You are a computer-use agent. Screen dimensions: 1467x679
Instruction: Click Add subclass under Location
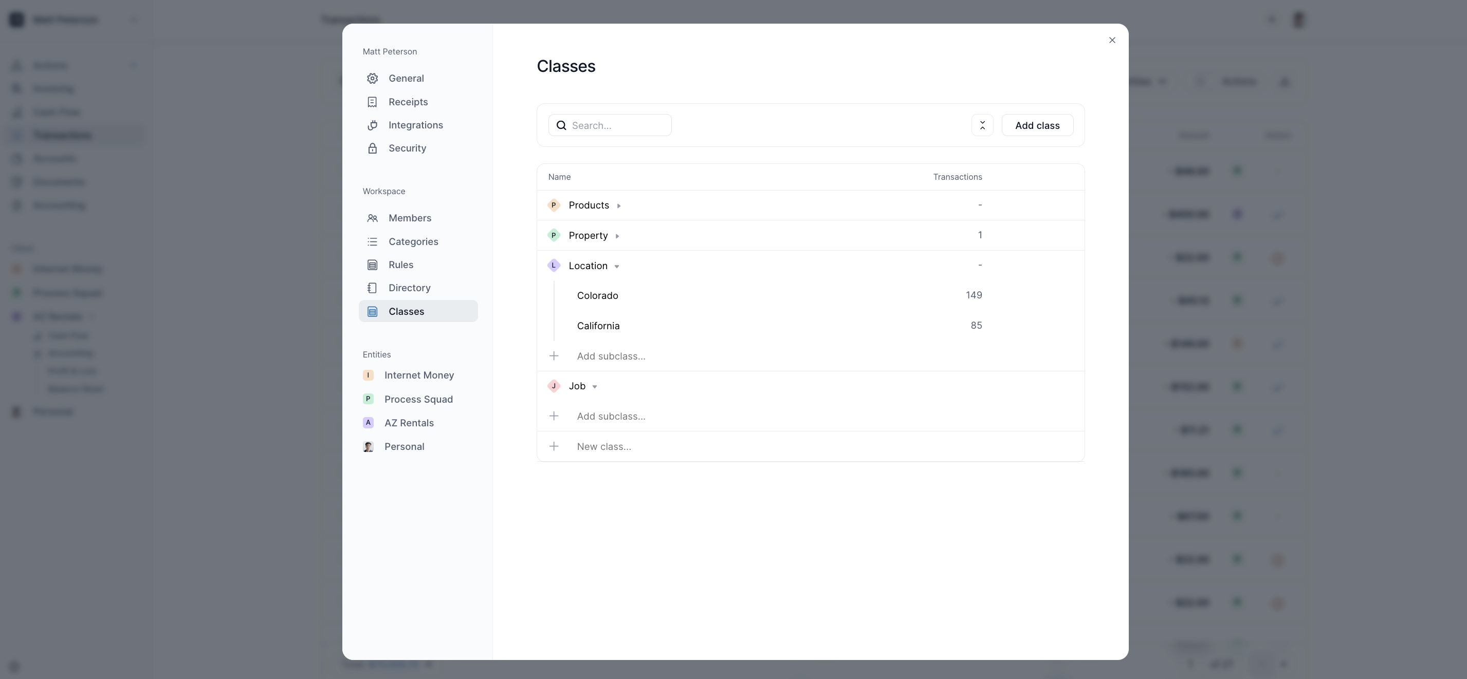tap(611, 356)
